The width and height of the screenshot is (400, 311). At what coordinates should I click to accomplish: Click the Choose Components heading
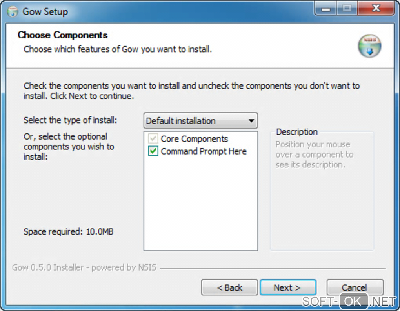point(62,35)
